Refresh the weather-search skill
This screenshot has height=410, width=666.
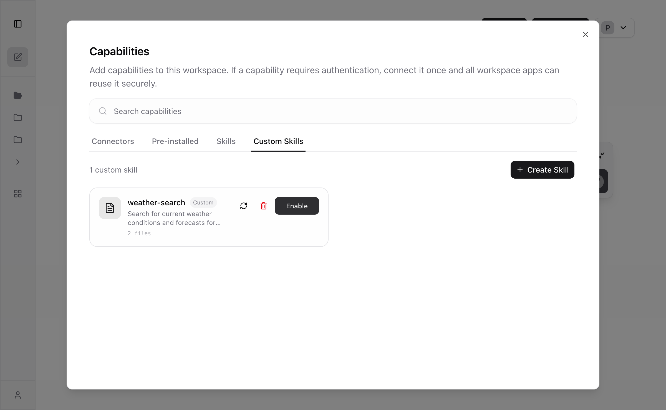244,206
